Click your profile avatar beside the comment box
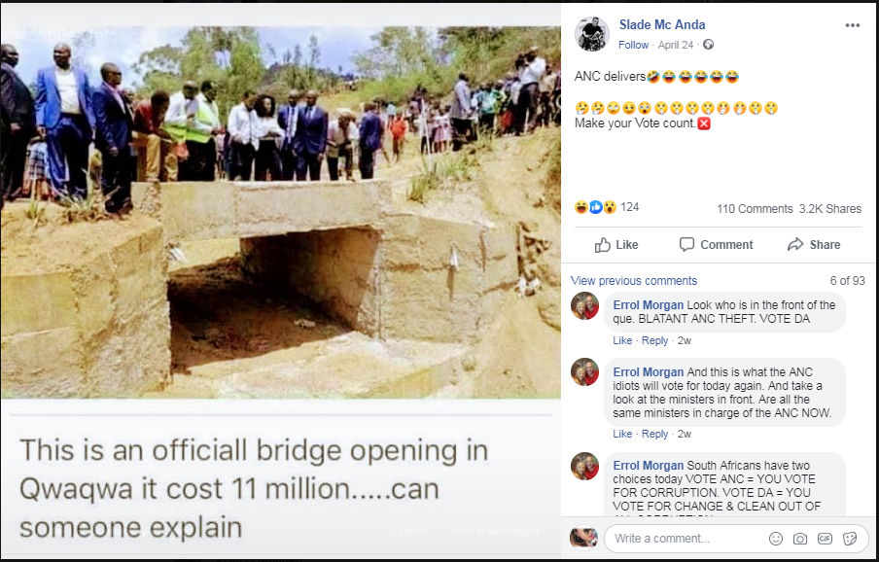The height and width of the screenshot is (562, 879). pos(584,538)
